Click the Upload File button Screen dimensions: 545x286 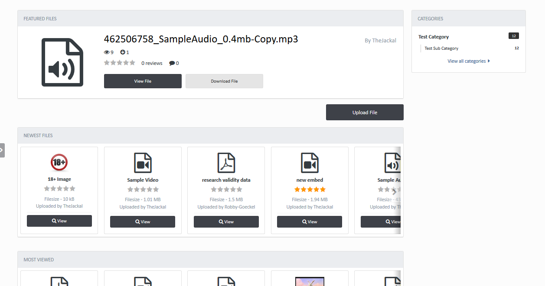pos(365,112)
